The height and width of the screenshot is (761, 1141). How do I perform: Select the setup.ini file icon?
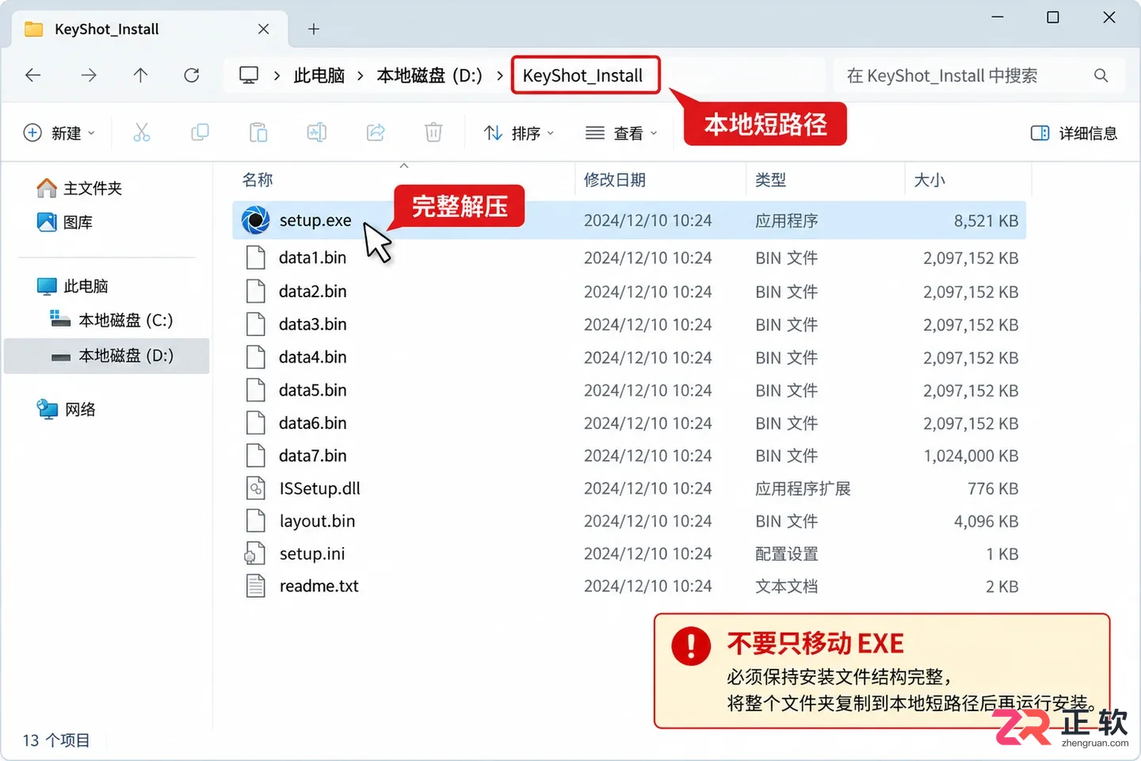[x=255, y=553]
